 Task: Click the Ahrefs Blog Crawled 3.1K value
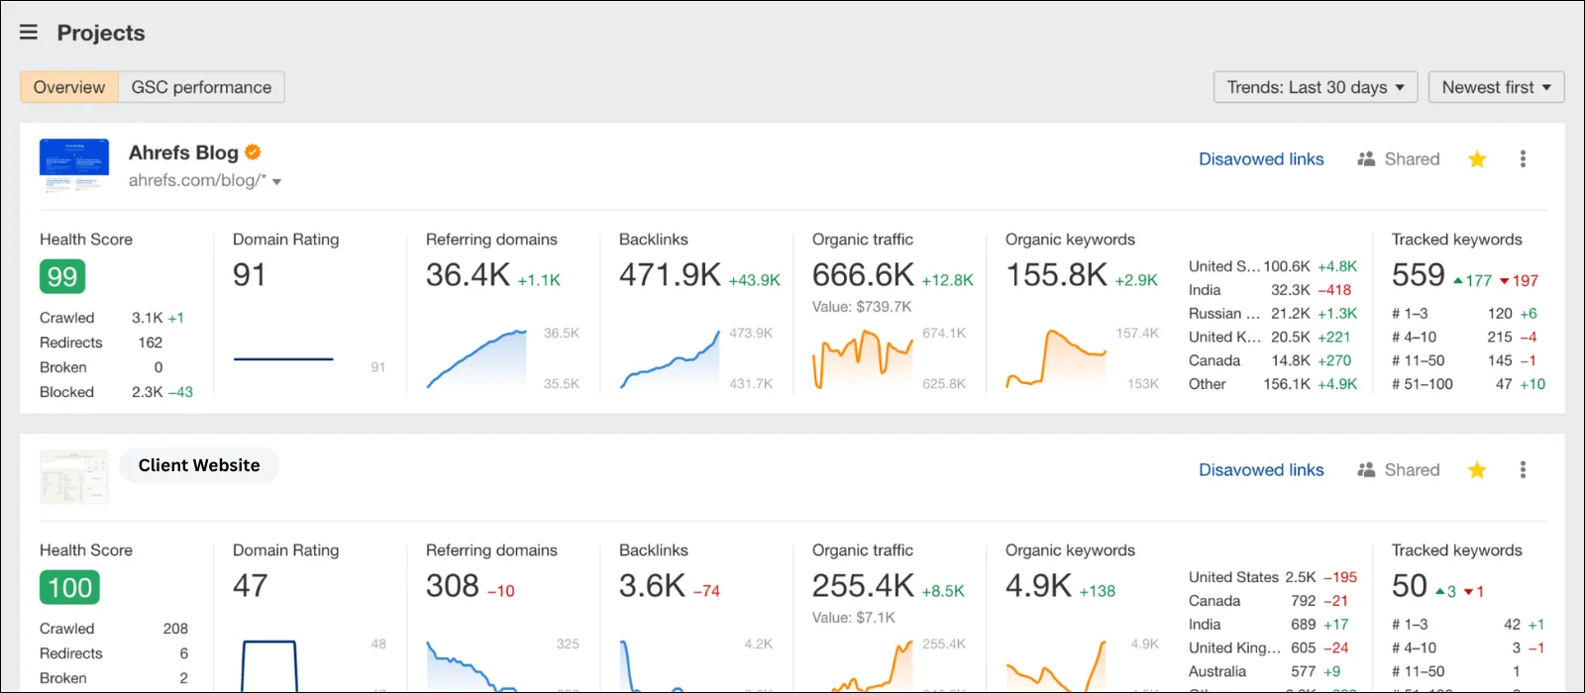click(x=148, y=318)
